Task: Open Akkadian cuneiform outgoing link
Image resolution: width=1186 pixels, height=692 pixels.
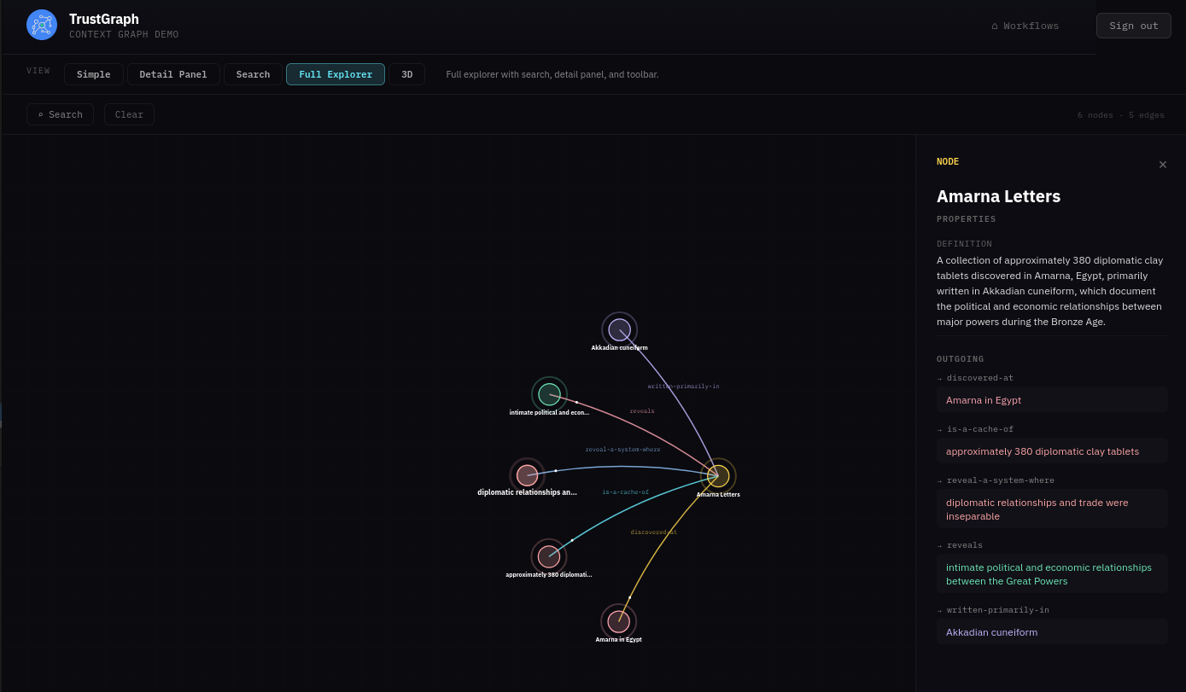Action: click(x=1052, y=631)
